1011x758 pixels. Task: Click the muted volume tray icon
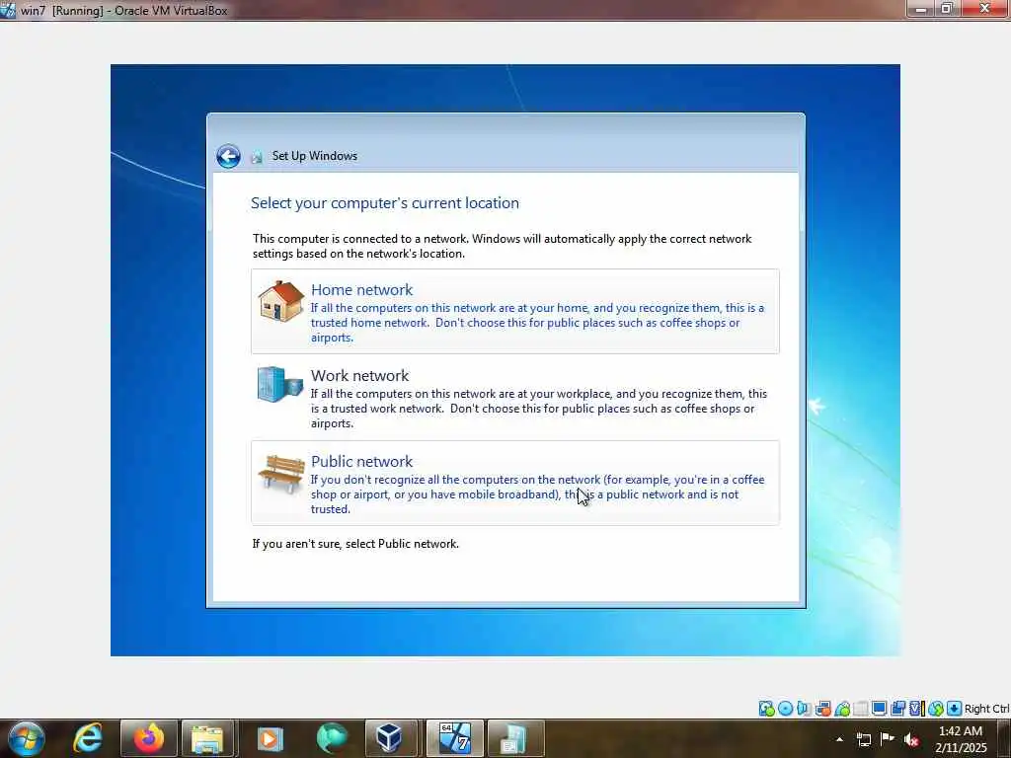911,739
